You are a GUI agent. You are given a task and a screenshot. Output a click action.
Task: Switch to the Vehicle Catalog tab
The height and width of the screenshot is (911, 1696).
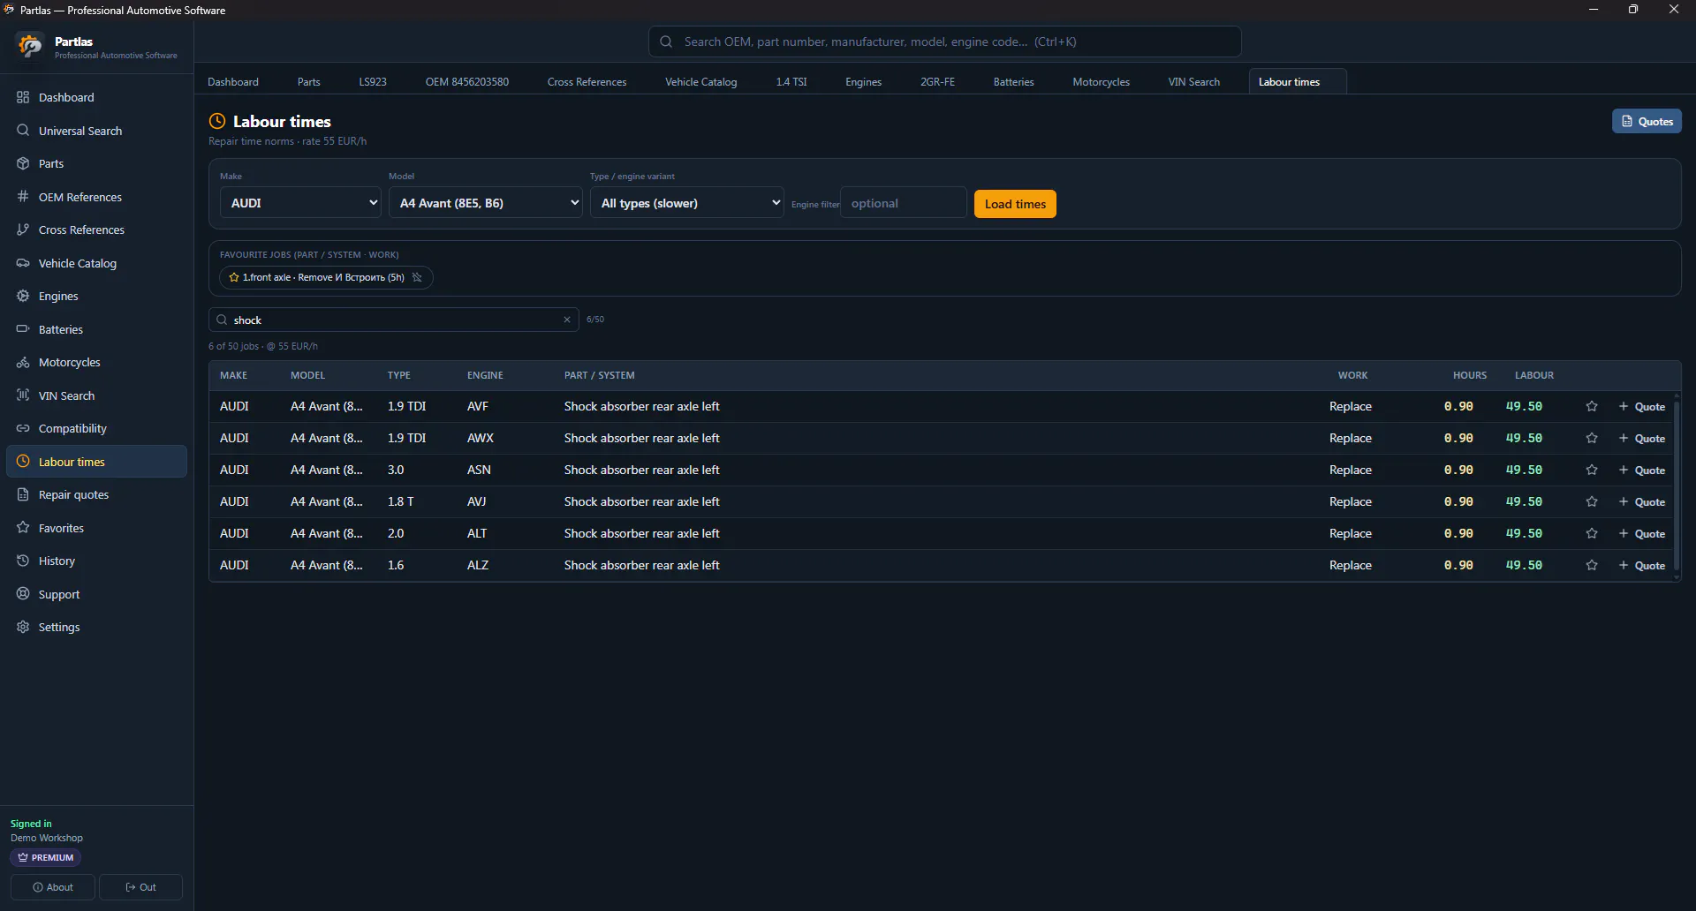[x=700, y=82]
